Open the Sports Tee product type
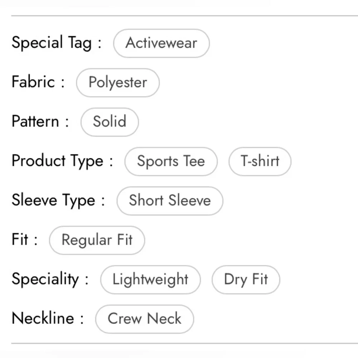Viewport: 358px width, 358px height. tap(171, 161)
